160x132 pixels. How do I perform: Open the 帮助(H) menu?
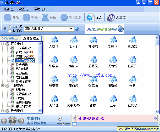click(39, 9)
